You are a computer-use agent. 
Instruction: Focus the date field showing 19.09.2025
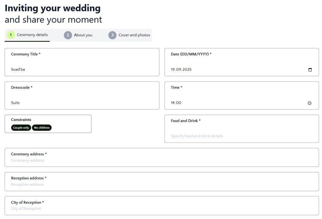point(242,62)
